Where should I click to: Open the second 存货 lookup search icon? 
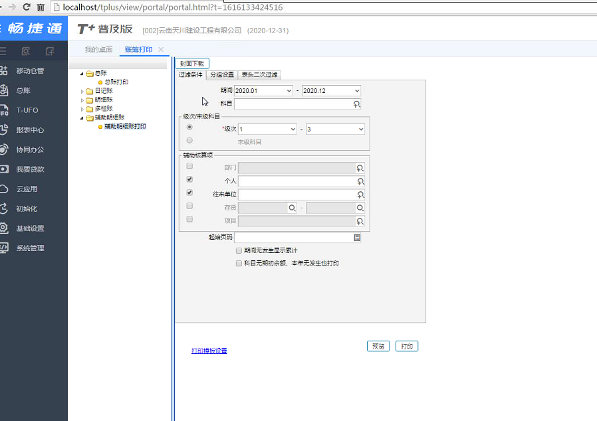[360, 208]
